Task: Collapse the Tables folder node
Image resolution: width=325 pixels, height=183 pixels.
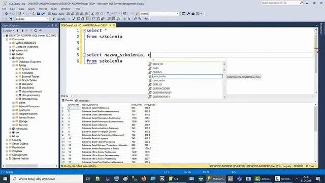Action: (x=14, y=66)
